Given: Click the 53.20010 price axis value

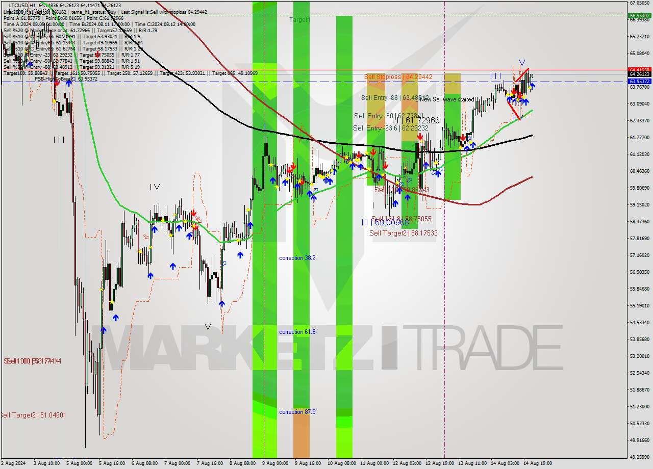Looking at the screenshot, I should 639,356.
